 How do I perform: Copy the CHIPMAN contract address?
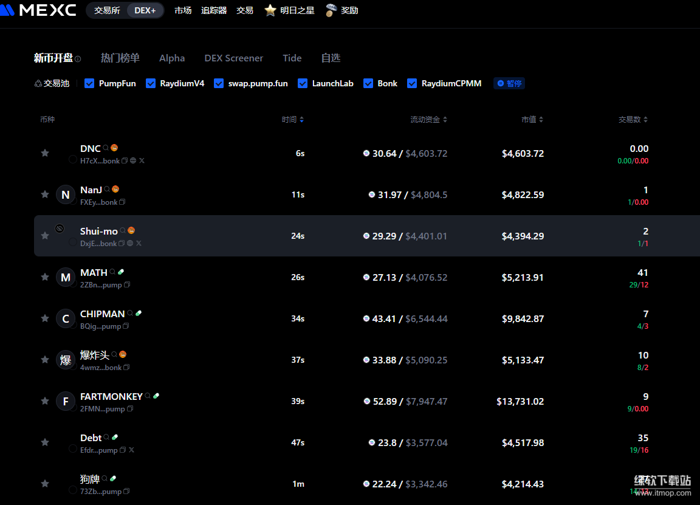pos(126,326)
